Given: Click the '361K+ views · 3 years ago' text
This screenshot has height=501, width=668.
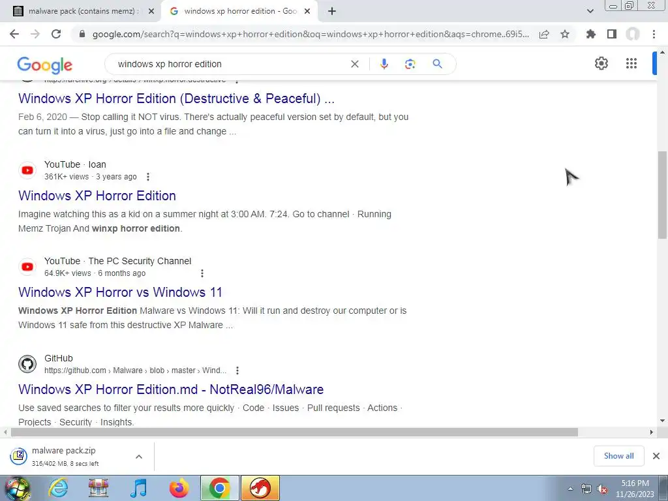Looking at the screenshot, I should pos(90,176).
